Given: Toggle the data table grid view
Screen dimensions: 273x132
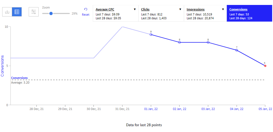Looking at the screenshot, I should tap(17, 12).
